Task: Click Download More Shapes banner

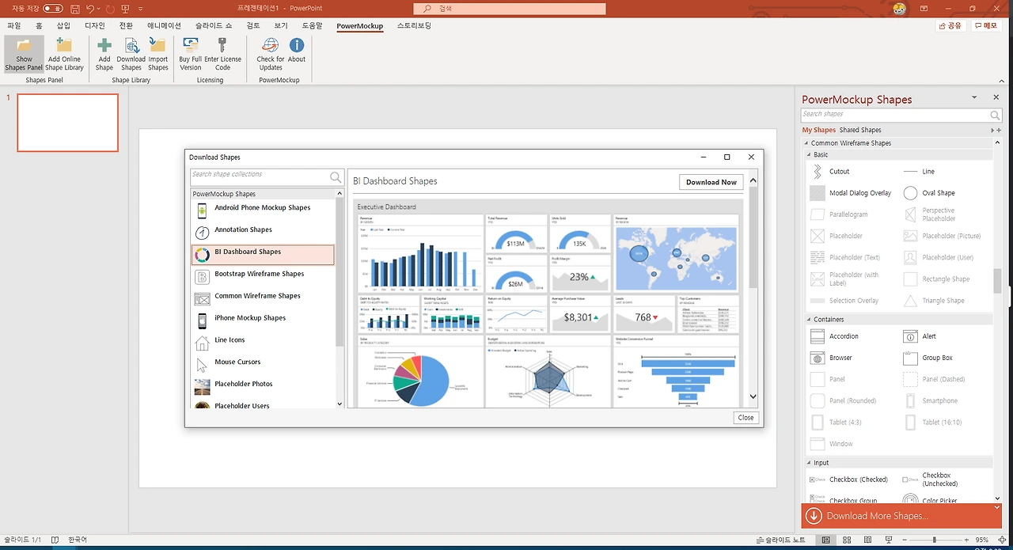Action: pos(901,516)
